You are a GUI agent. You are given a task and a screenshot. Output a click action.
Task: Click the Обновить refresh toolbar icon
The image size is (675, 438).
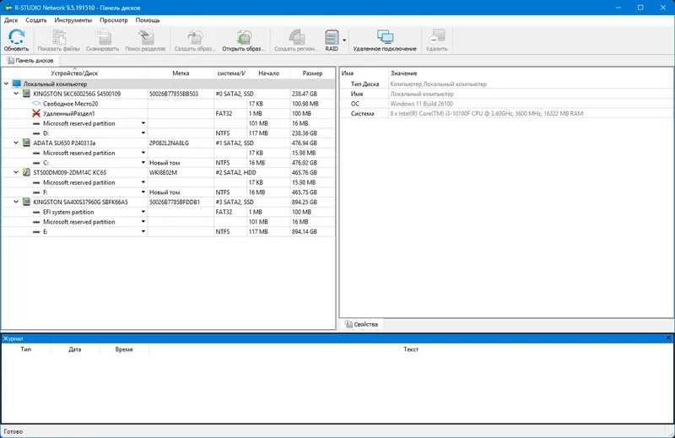point(16,37)
